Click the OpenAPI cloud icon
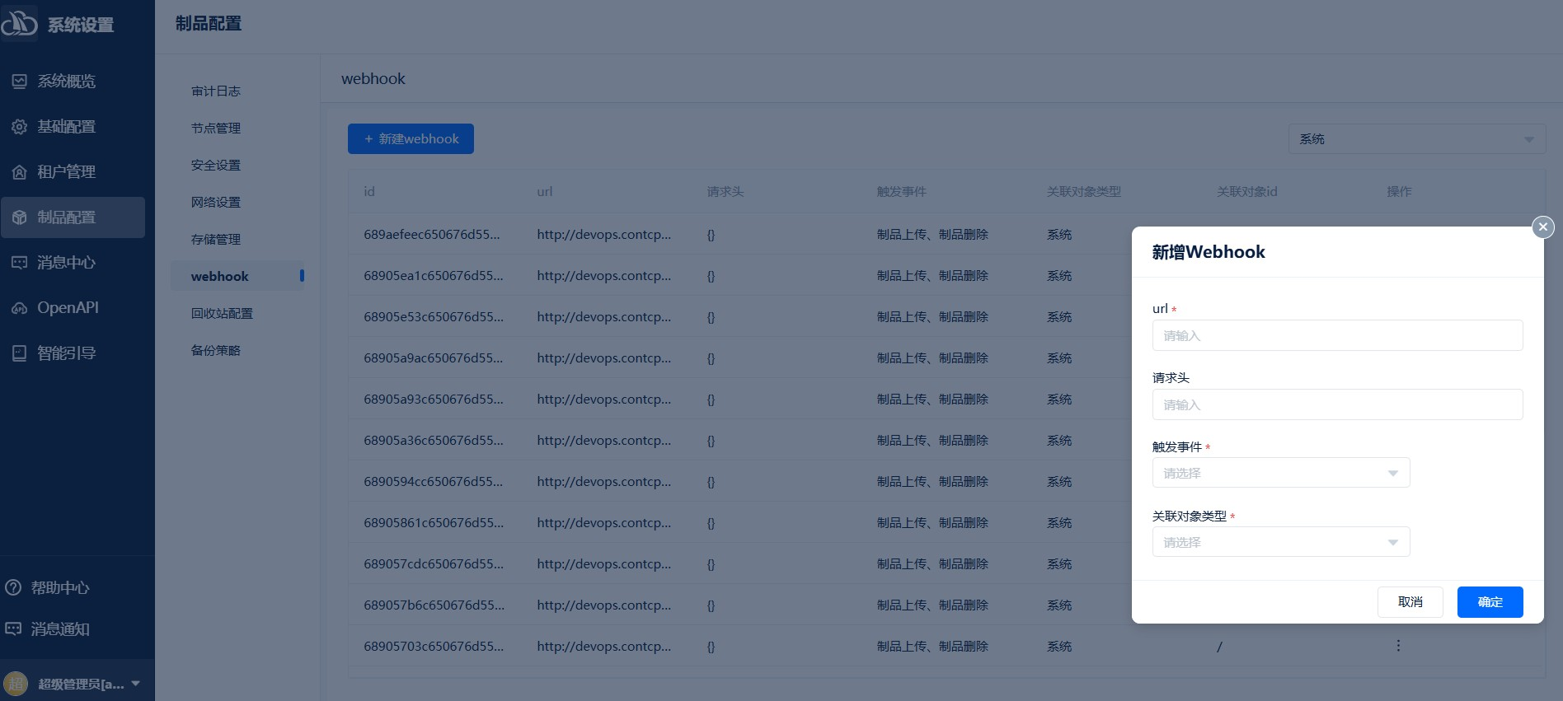 (x=19, y=308)
